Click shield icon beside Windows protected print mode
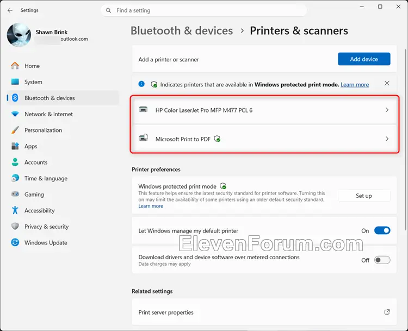 pyautogui.click(x=223, y=186)
